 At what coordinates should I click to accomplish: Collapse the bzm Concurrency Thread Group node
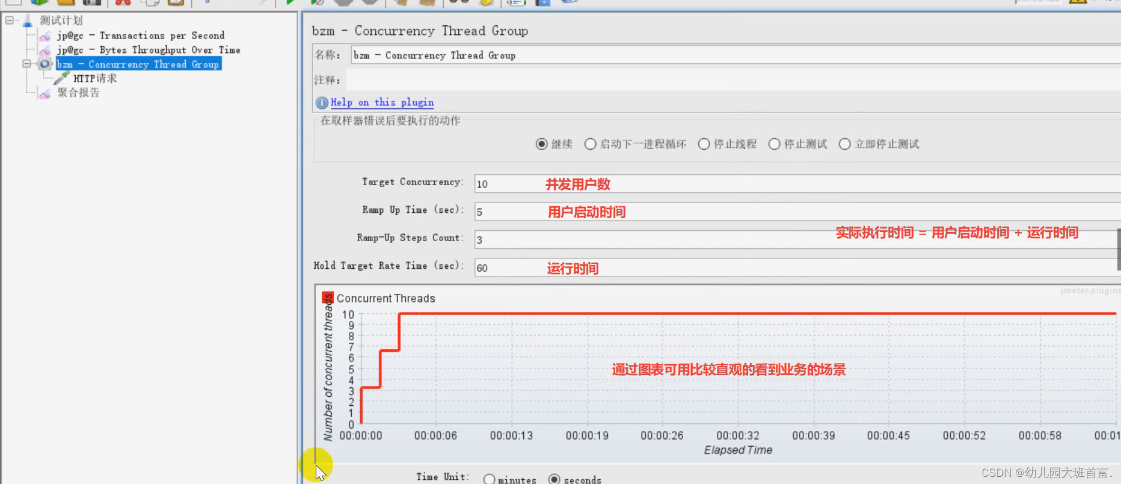[26, 64]
